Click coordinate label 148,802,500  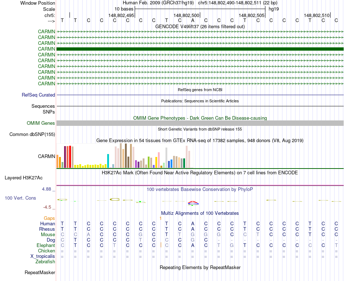point(186,15)
